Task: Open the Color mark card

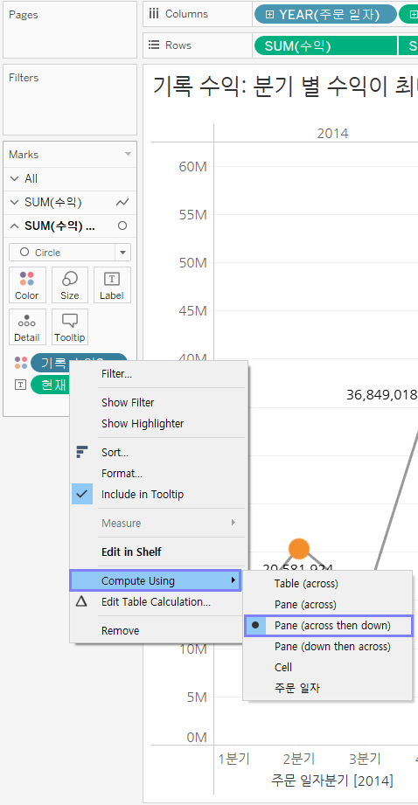Action: 27,286
